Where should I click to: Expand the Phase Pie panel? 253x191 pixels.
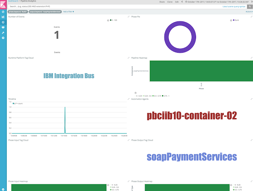[251, 17]
